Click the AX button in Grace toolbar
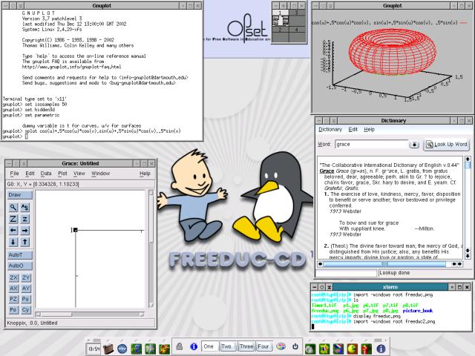This screenshot has width=475, height=356. click(x=13, y=289)
